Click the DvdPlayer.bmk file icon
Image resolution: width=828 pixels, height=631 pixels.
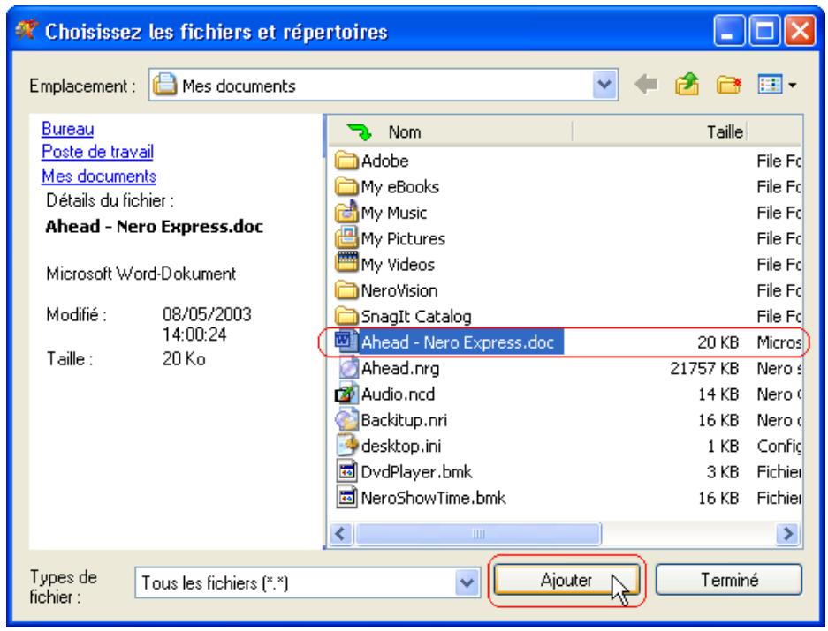[x=347, y=471]
